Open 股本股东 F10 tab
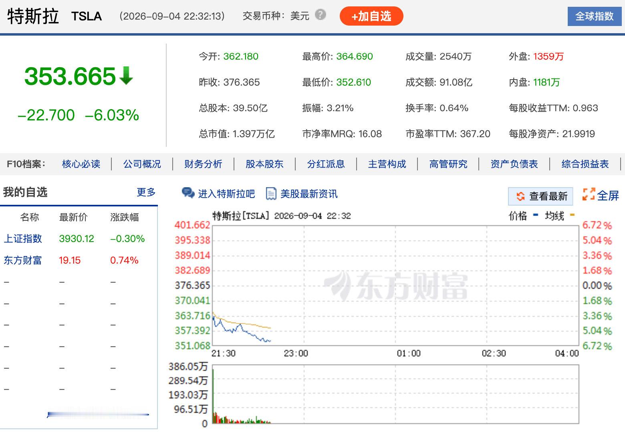 (x=264, y=164)
